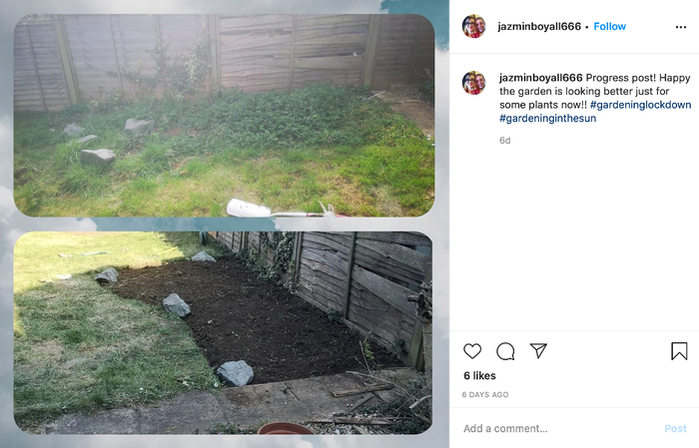Click the profile avatar beside the caption
Screen dimensions: 699x448
(x=473, y=83)
